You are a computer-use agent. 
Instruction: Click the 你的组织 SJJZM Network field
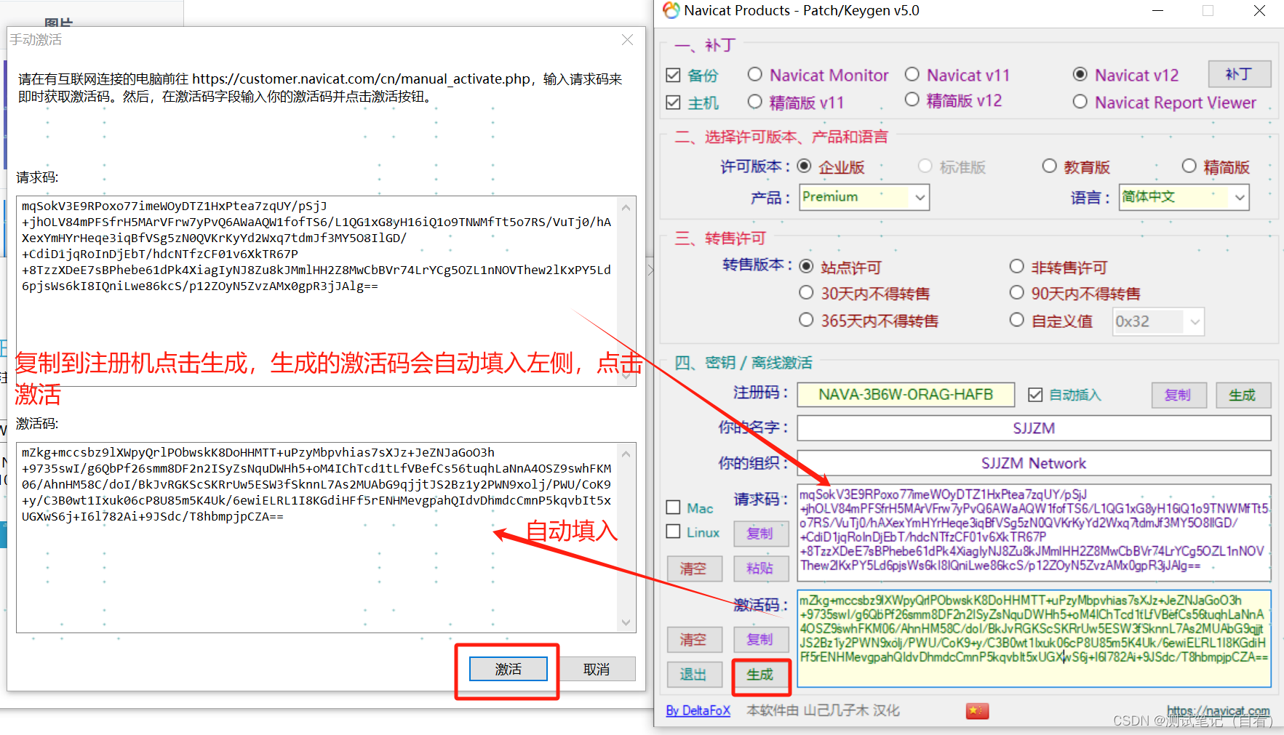pyautogui.click(x=1034, y=463)
